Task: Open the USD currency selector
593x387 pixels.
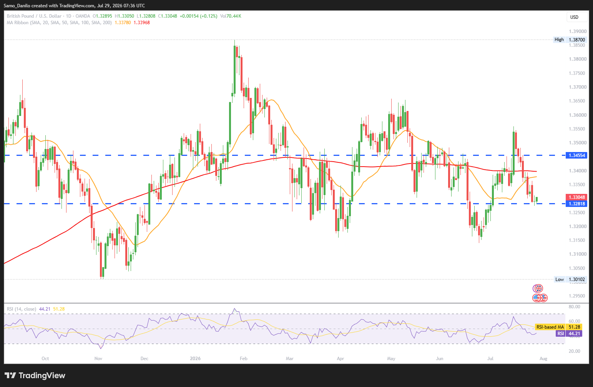Action: tap(577, 17)
